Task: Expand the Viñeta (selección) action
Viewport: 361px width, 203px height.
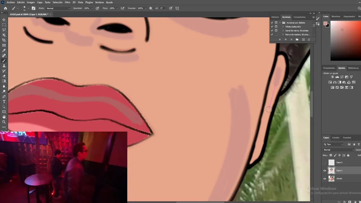Action: [x=283, y=27]
